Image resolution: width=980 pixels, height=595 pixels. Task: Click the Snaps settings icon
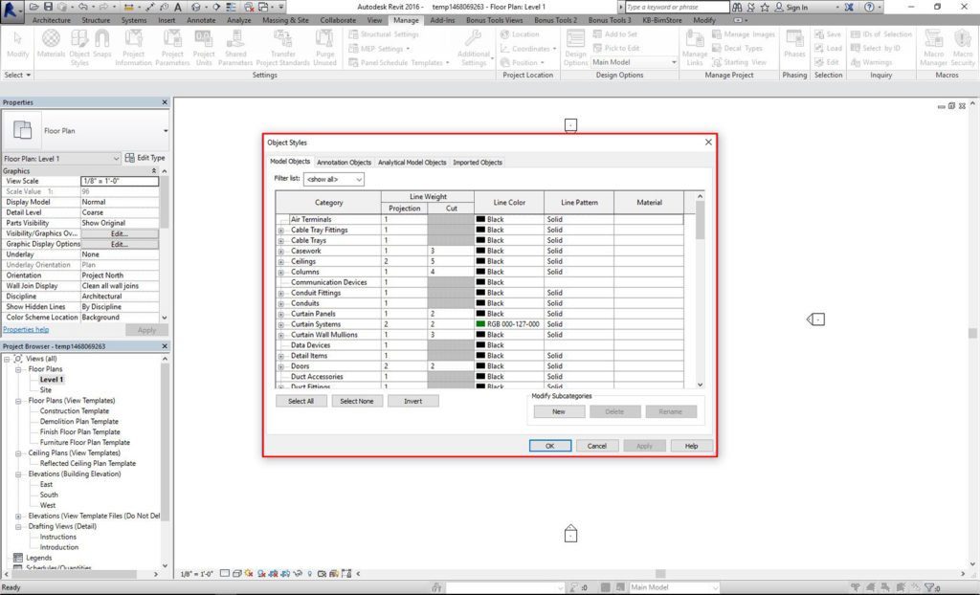click(101, 44)
